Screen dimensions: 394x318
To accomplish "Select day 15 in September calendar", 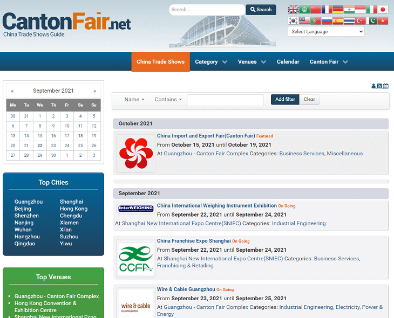I will click(x=40, y=136).
